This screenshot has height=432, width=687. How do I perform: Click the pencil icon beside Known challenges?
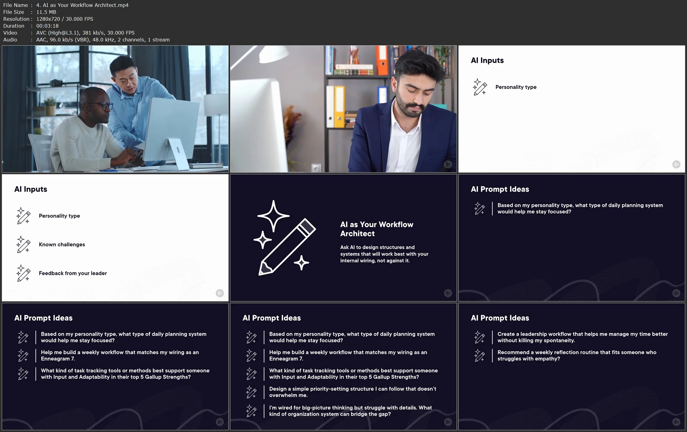(x=23, y=244)
